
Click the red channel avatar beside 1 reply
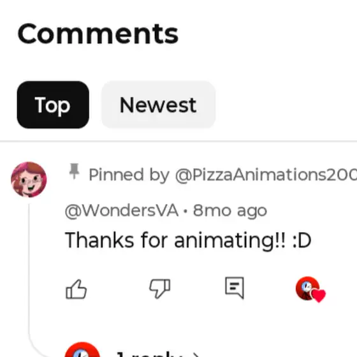(x=82, y=349)
